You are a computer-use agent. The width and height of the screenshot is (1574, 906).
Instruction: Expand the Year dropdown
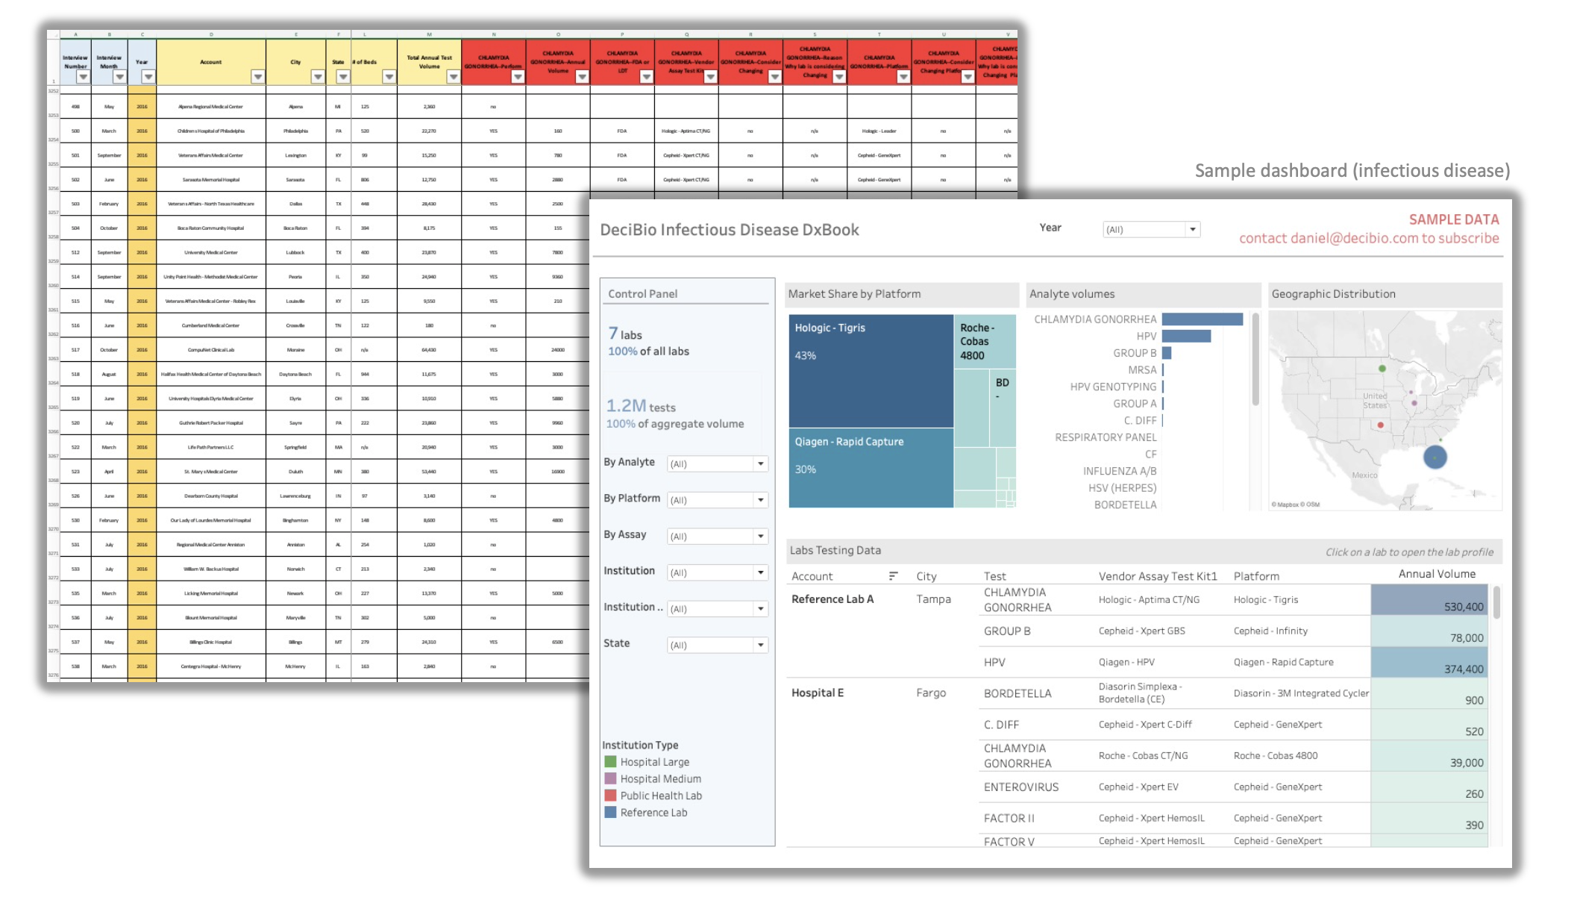(x=1193, y=230)
